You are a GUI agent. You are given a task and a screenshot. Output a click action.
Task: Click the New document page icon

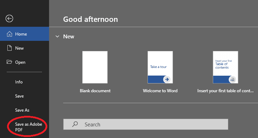(x=10, y=48)
